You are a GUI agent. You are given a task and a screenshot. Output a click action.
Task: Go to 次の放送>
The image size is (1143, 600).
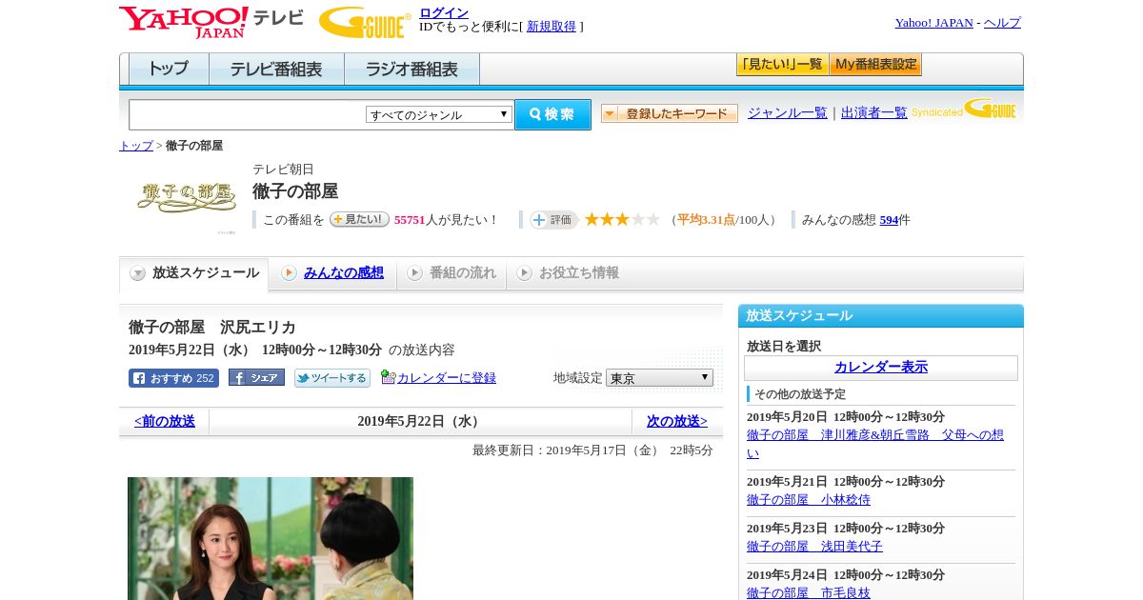tap(677, 421)
